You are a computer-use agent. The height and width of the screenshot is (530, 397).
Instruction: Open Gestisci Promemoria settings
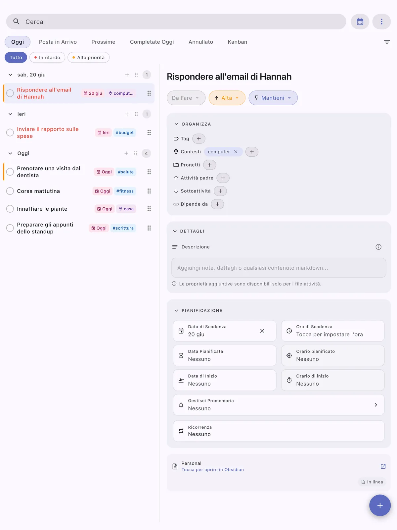click(x=279, y=405)
